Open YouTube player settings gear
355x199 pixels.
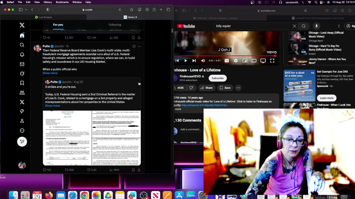236,61
